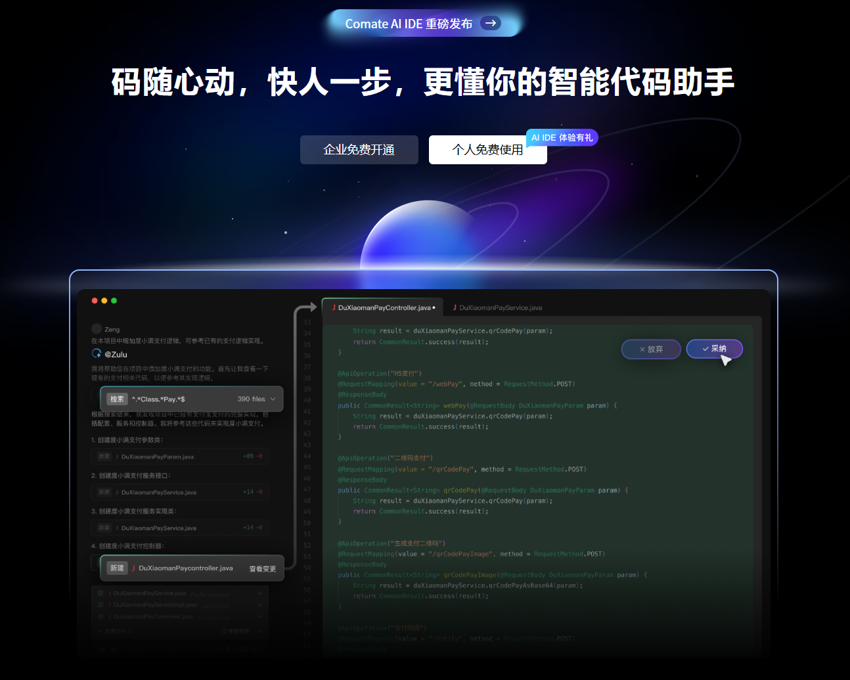Click the yellow minimize dot of the IDE mockup
This screenshot has width=850, height=680.
(104, 300)
